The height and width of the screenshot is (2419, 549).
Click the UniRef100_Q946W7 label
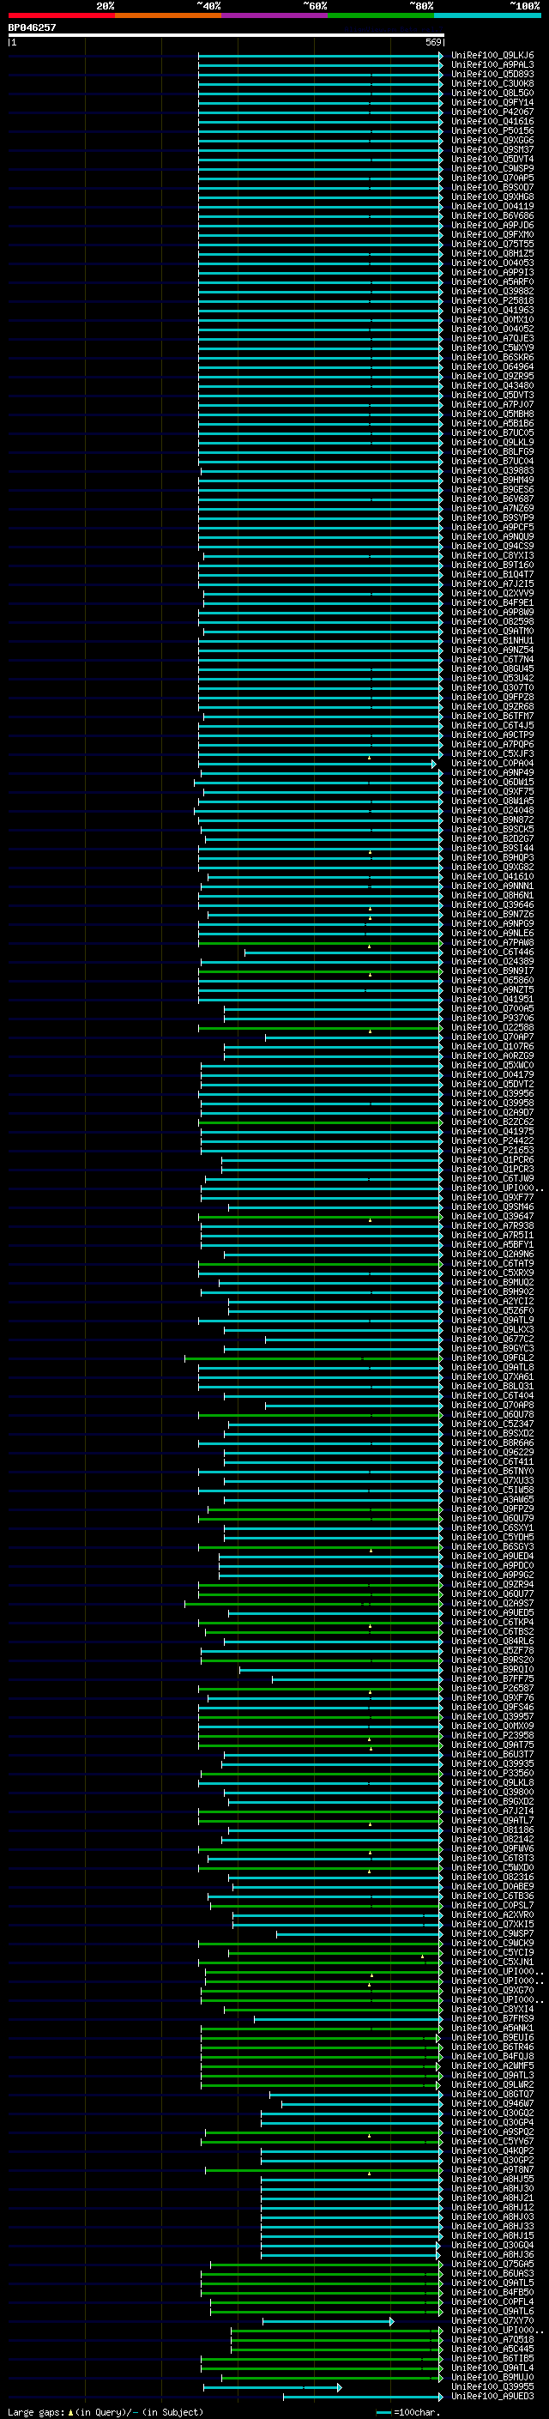(x=492, y=2103)
